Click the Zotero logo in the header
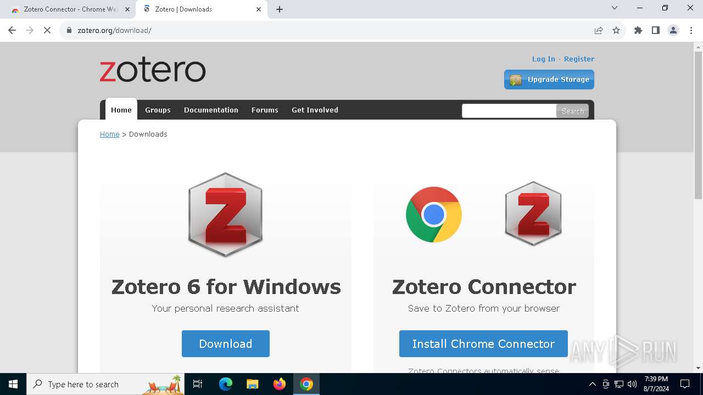This screenshot has height=395, width=703. click(x=153, y=71)
